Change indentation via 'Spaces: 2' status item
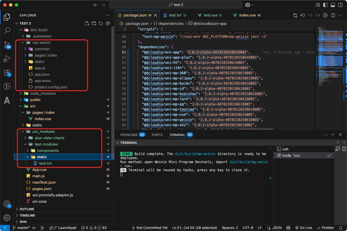Screen dimensions: 347x231 [x=230, y=228]
